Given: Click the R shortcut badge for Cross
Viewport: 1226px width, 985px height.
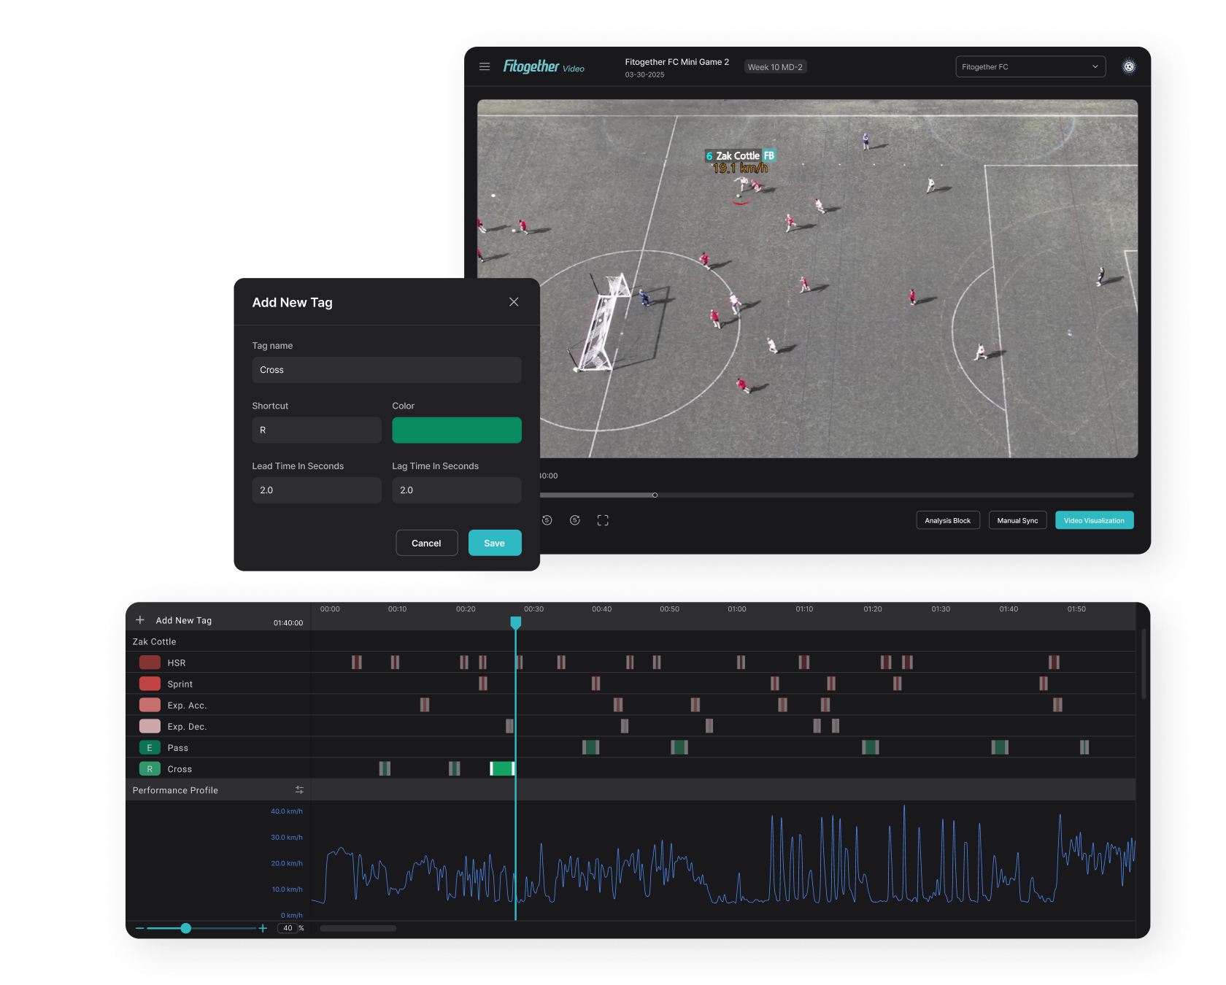Looking at the screenshot, I should tap(150, 768).
